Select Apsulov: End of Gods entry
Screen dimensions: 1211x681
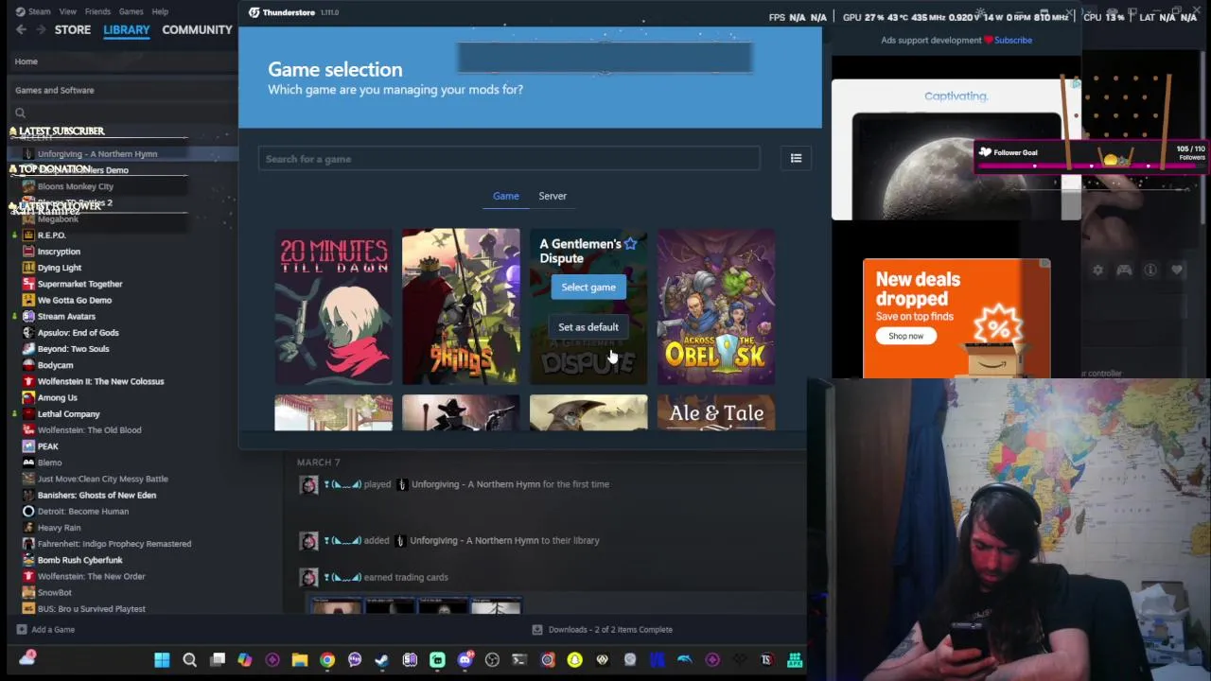click(x=78, y=333)
